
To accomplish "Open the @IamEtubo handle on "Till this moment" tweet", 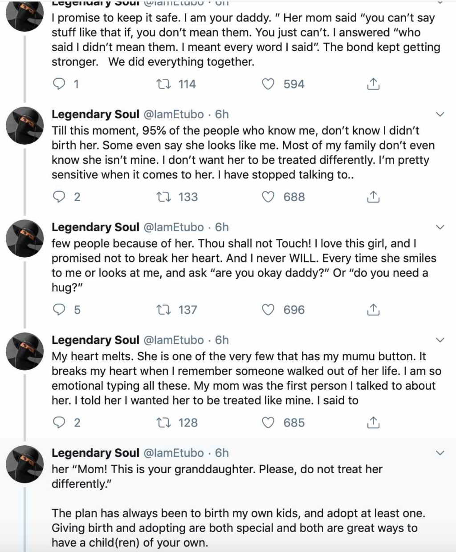I will [x=173, y=115].
